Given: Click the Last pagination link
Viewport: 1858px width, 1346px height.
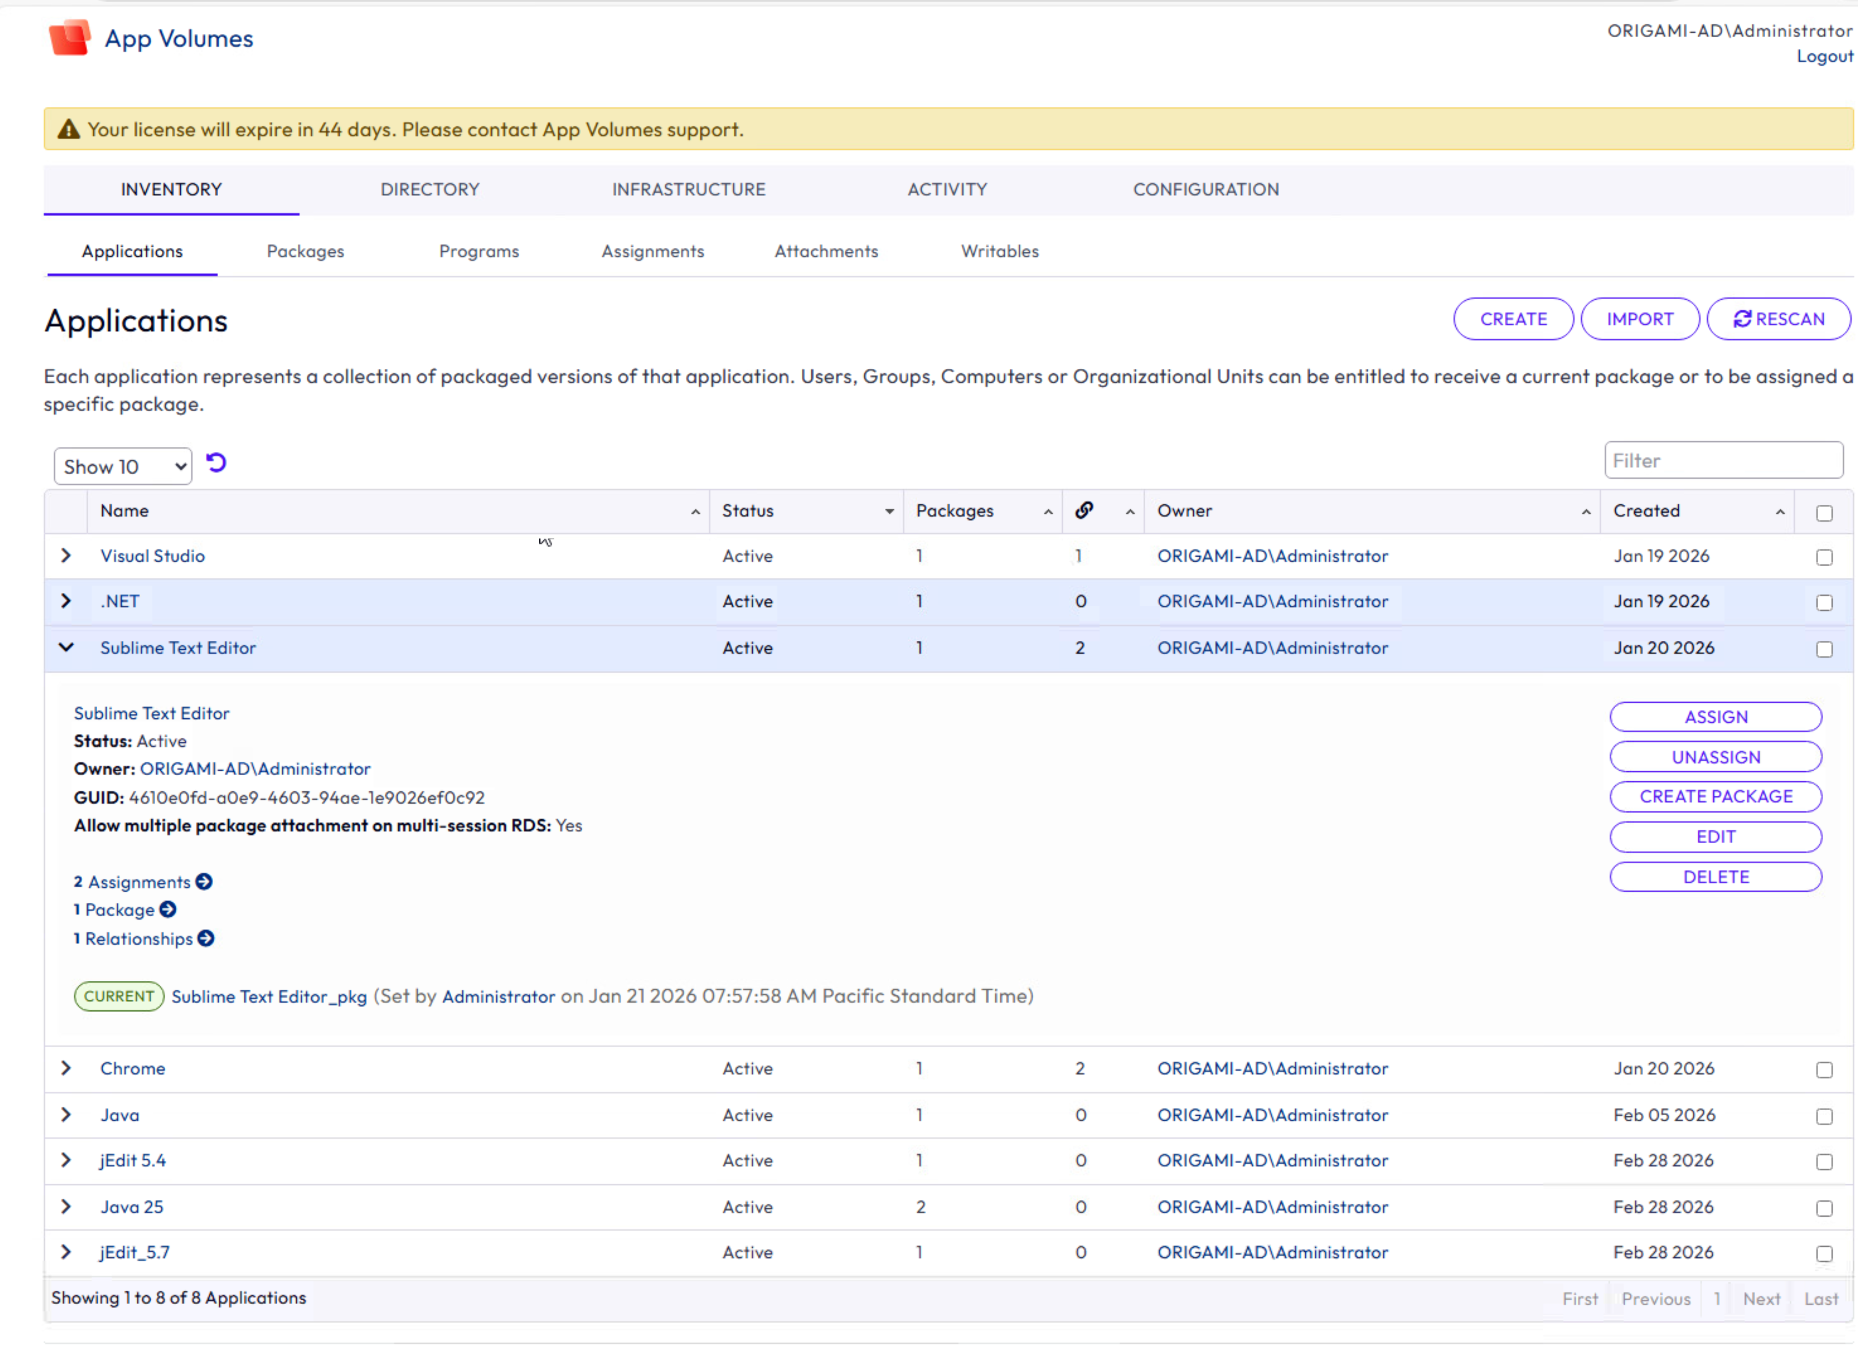Looking at the screenshot, I should pyautogui.click(x=1821, y=1299).
